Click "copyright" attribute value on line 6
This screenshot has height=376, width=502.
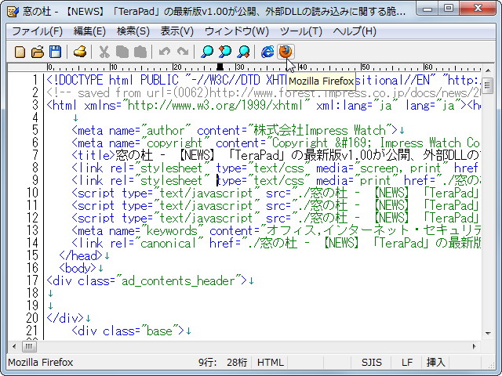175,143
